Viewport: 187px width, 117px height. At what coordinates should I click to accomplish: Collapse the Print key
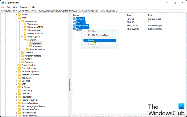[17, 18]
